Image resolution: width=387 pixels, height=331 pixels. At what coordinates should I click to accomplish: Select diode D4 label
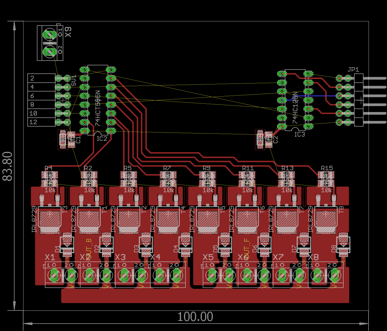tap(176, 249)
